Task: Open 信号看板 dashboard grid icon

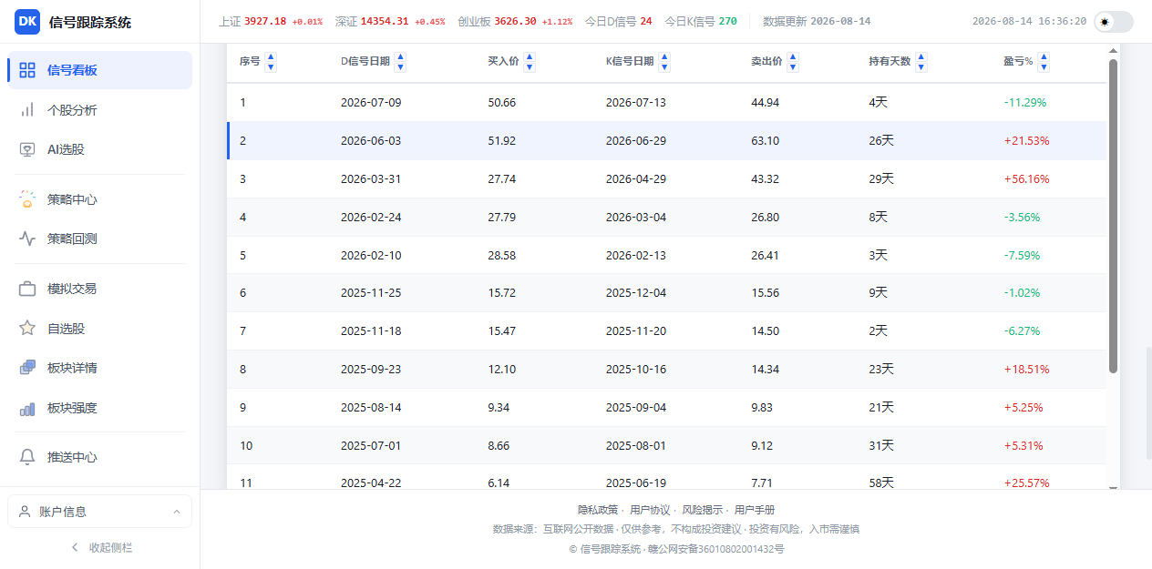Action: (x=27, y=70)
